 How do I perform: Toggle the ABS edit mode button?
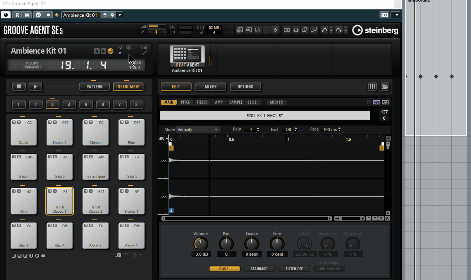377,102
